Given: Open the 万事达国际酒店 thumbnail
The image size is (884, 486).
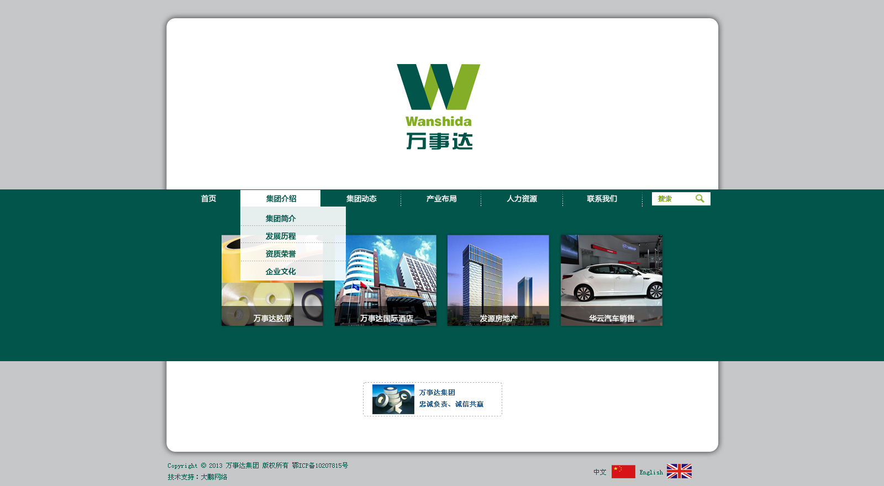Looking at the screenshot, I should pyautogui.click(x=386, y=281).
